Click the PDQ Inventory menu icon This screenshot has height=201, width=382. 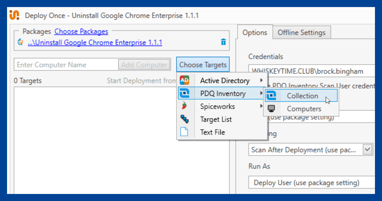(x=185, y=93)
